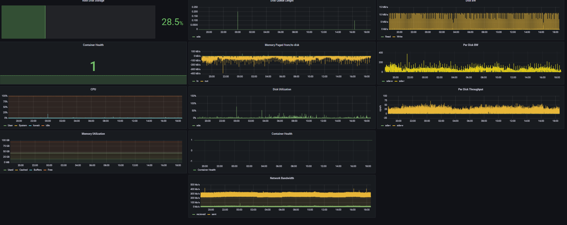567x225 pixels.
Task: Click the Per Disk Throughput panel title
Action: (x=470, y=89)
